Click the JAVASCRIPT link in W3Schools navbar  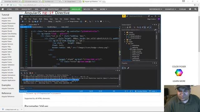click(x=27, y=9)
